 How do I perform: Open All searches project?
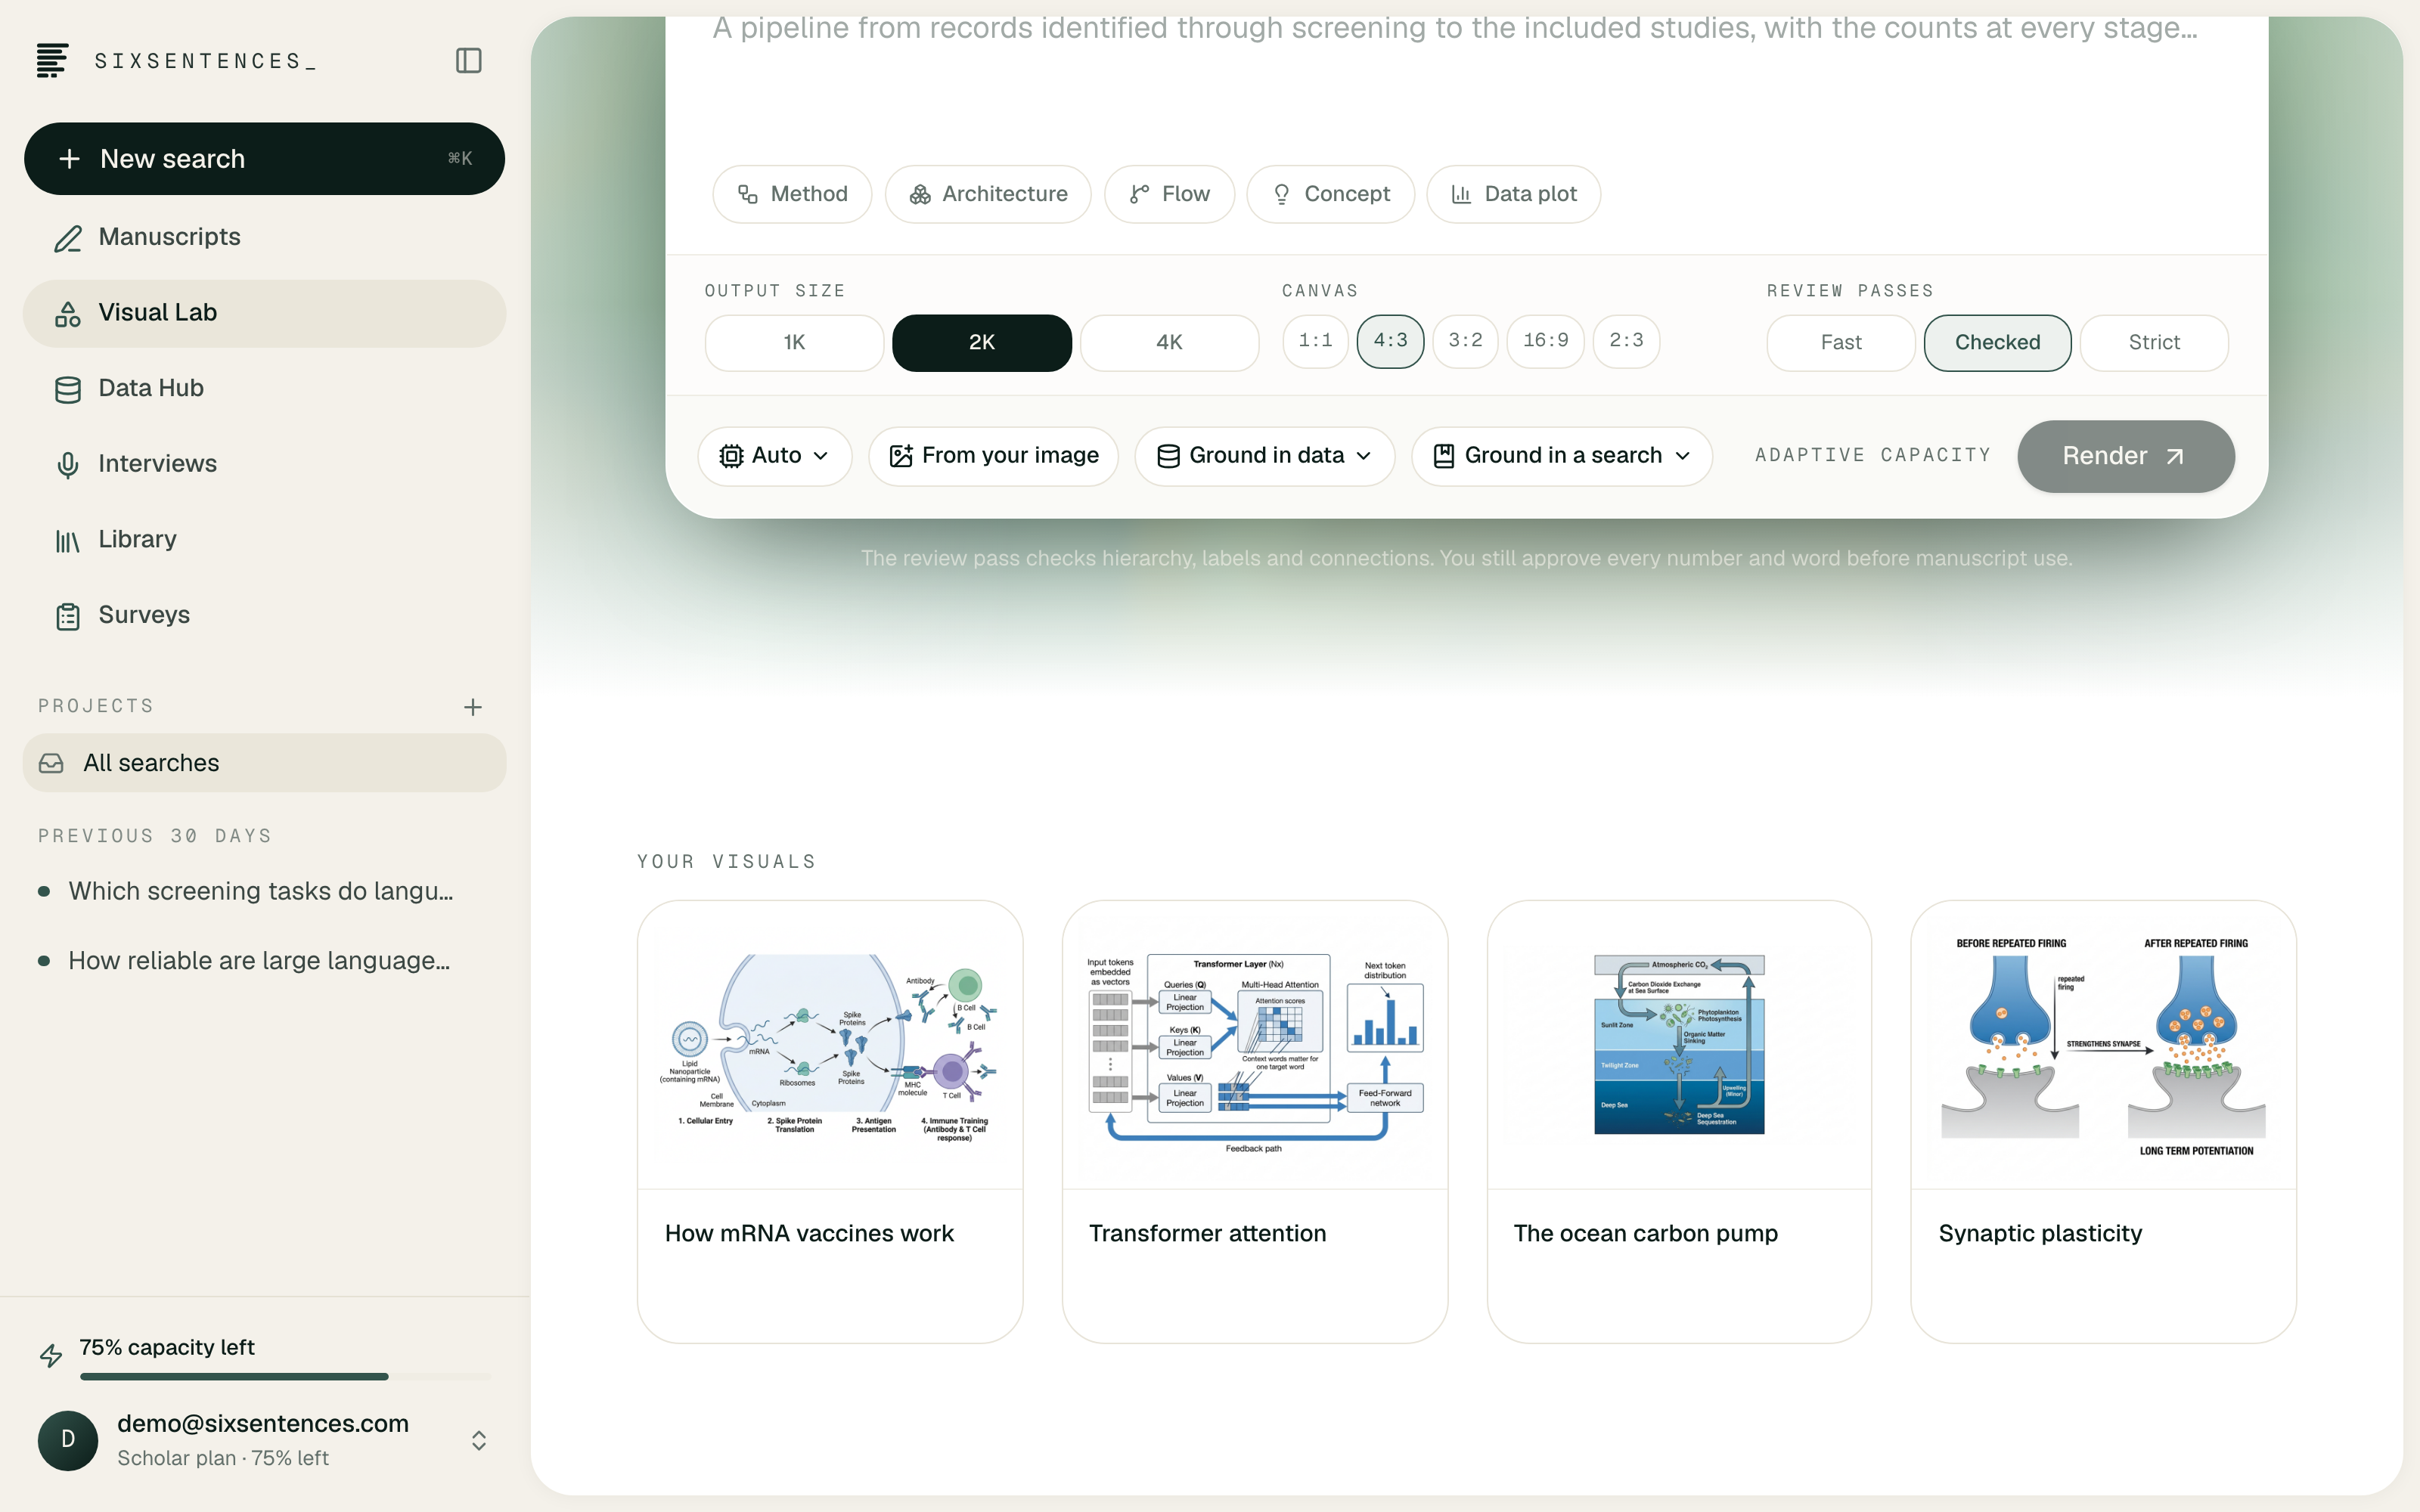[x=264, y=763]
